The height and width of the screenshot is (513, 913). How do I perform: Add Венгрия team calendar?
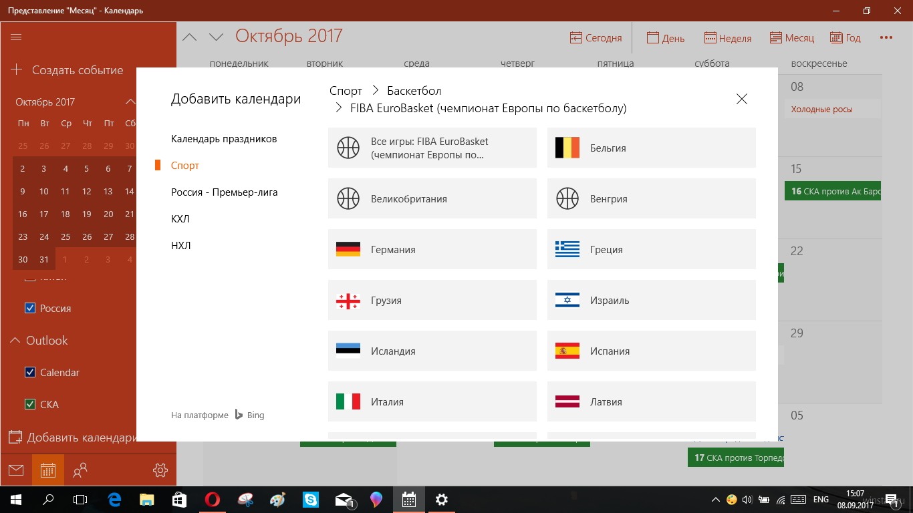point(652,198)
